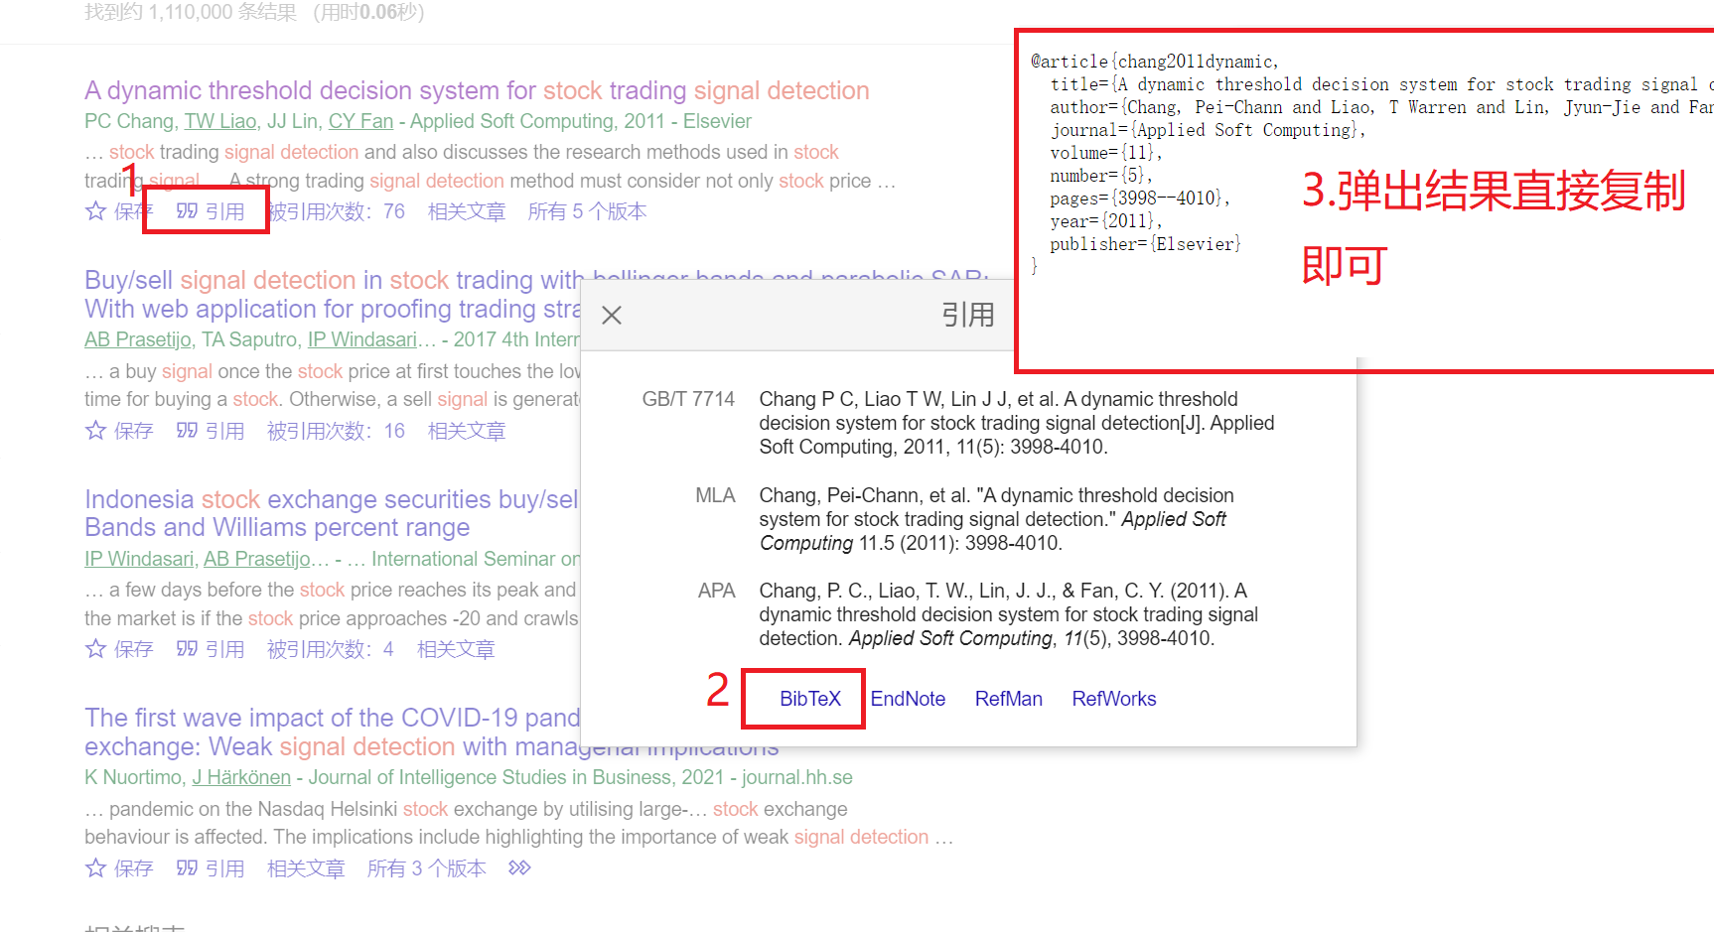Cite the Indonesia stock exchange article
This screenshot has width=1714, height=932.
point(211,649)
